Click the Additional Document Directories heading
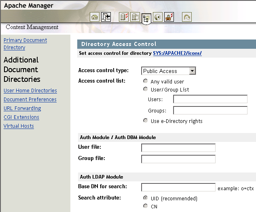Screen dimensions: 256x212 [22, 69]
